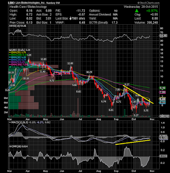Click the '10.29' July peak label
The width and height of the screenshot is (170, 173).
click(89, 72)
